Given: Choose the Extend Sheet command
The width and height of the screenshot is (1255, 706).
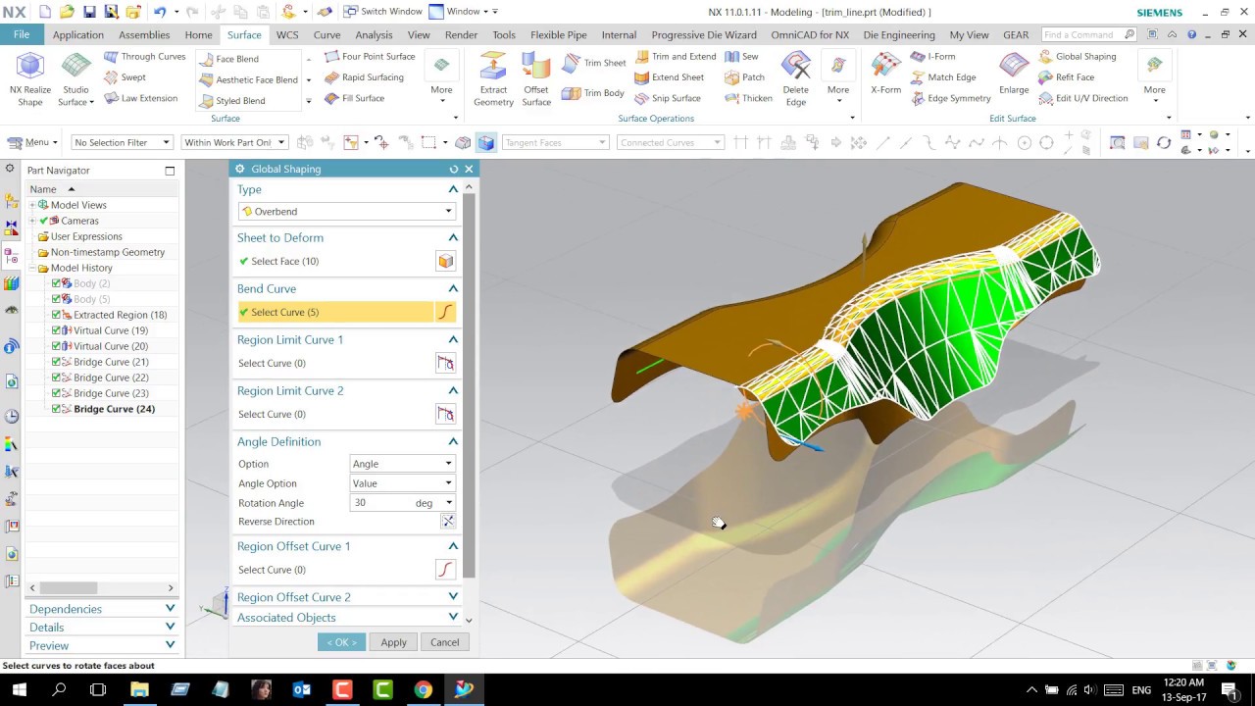Looking at the screenshot, I should [669, 77].
